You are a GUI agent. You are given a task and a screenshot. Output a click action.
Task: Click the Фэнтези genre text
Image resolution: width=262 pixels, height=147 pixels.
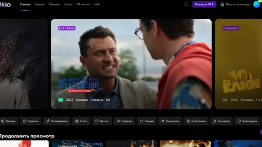pyautogui.click(x=82, y=100)
